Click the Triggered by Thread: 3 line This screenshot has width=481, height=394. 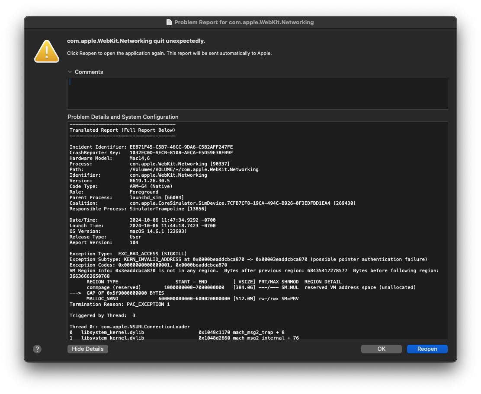click(x=103, y=315)
